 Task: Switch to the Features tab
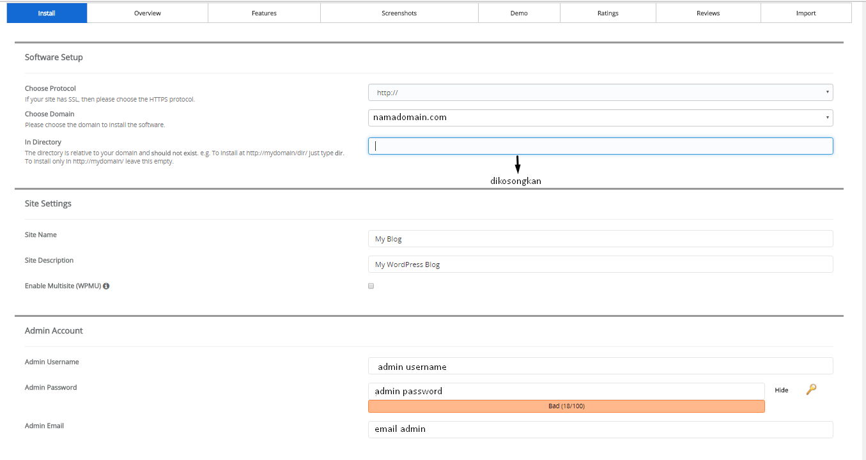click(x=264, y=13)
